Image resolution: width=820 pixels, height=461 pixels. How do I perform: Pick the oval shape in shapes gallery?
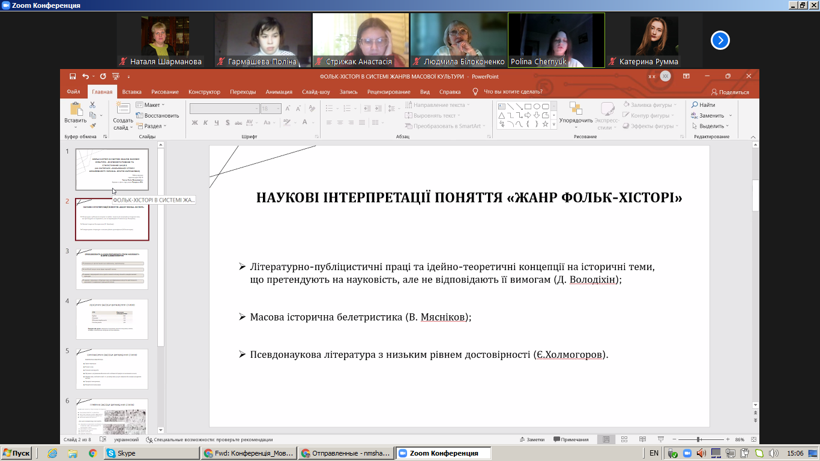(x=537, y=106)
